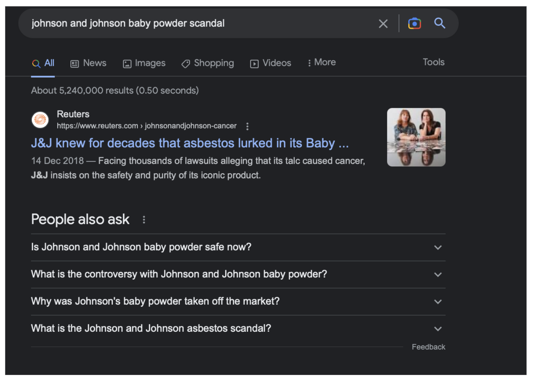The width and height of the screenshot is (534, 383).
Task: Click the result's photo thumbnail
Action: [416, 137]
